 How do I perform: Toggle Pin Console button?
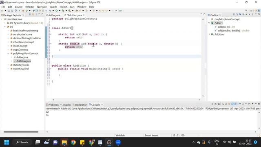click(239, 104)
